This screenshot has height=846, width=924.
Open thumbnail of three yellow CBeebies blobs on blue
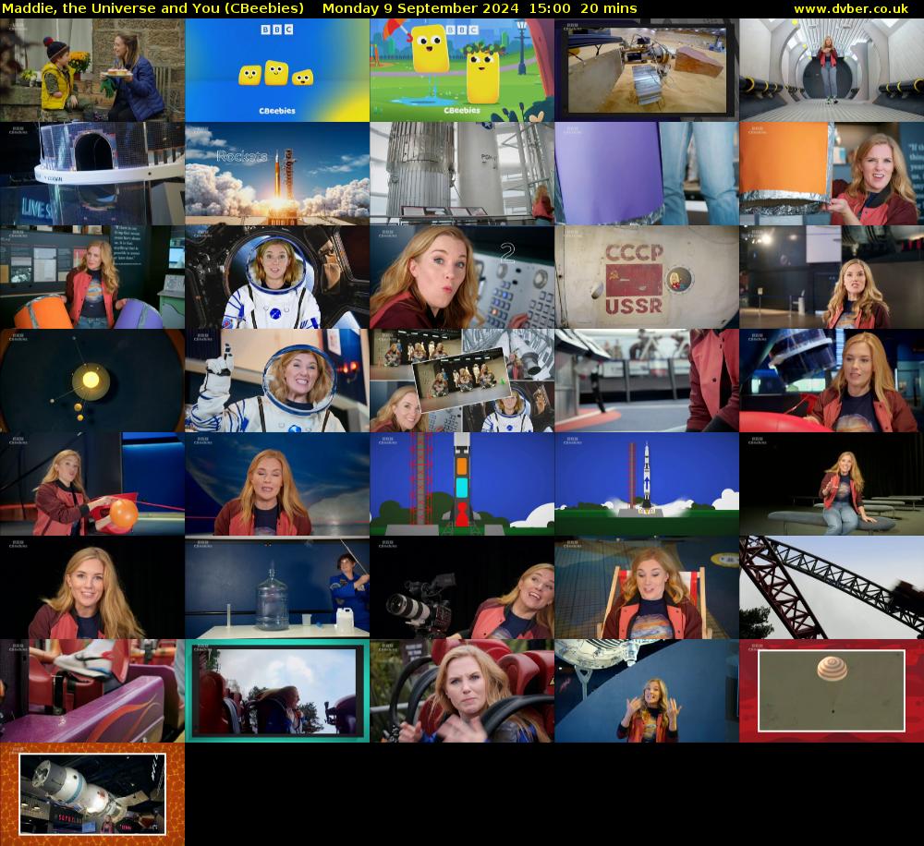click(x=277, y=70)
